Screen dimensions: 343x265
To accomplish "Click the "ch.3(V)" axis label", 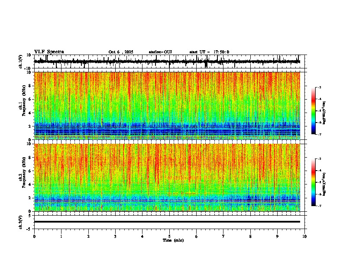I will tap(21, 222).
